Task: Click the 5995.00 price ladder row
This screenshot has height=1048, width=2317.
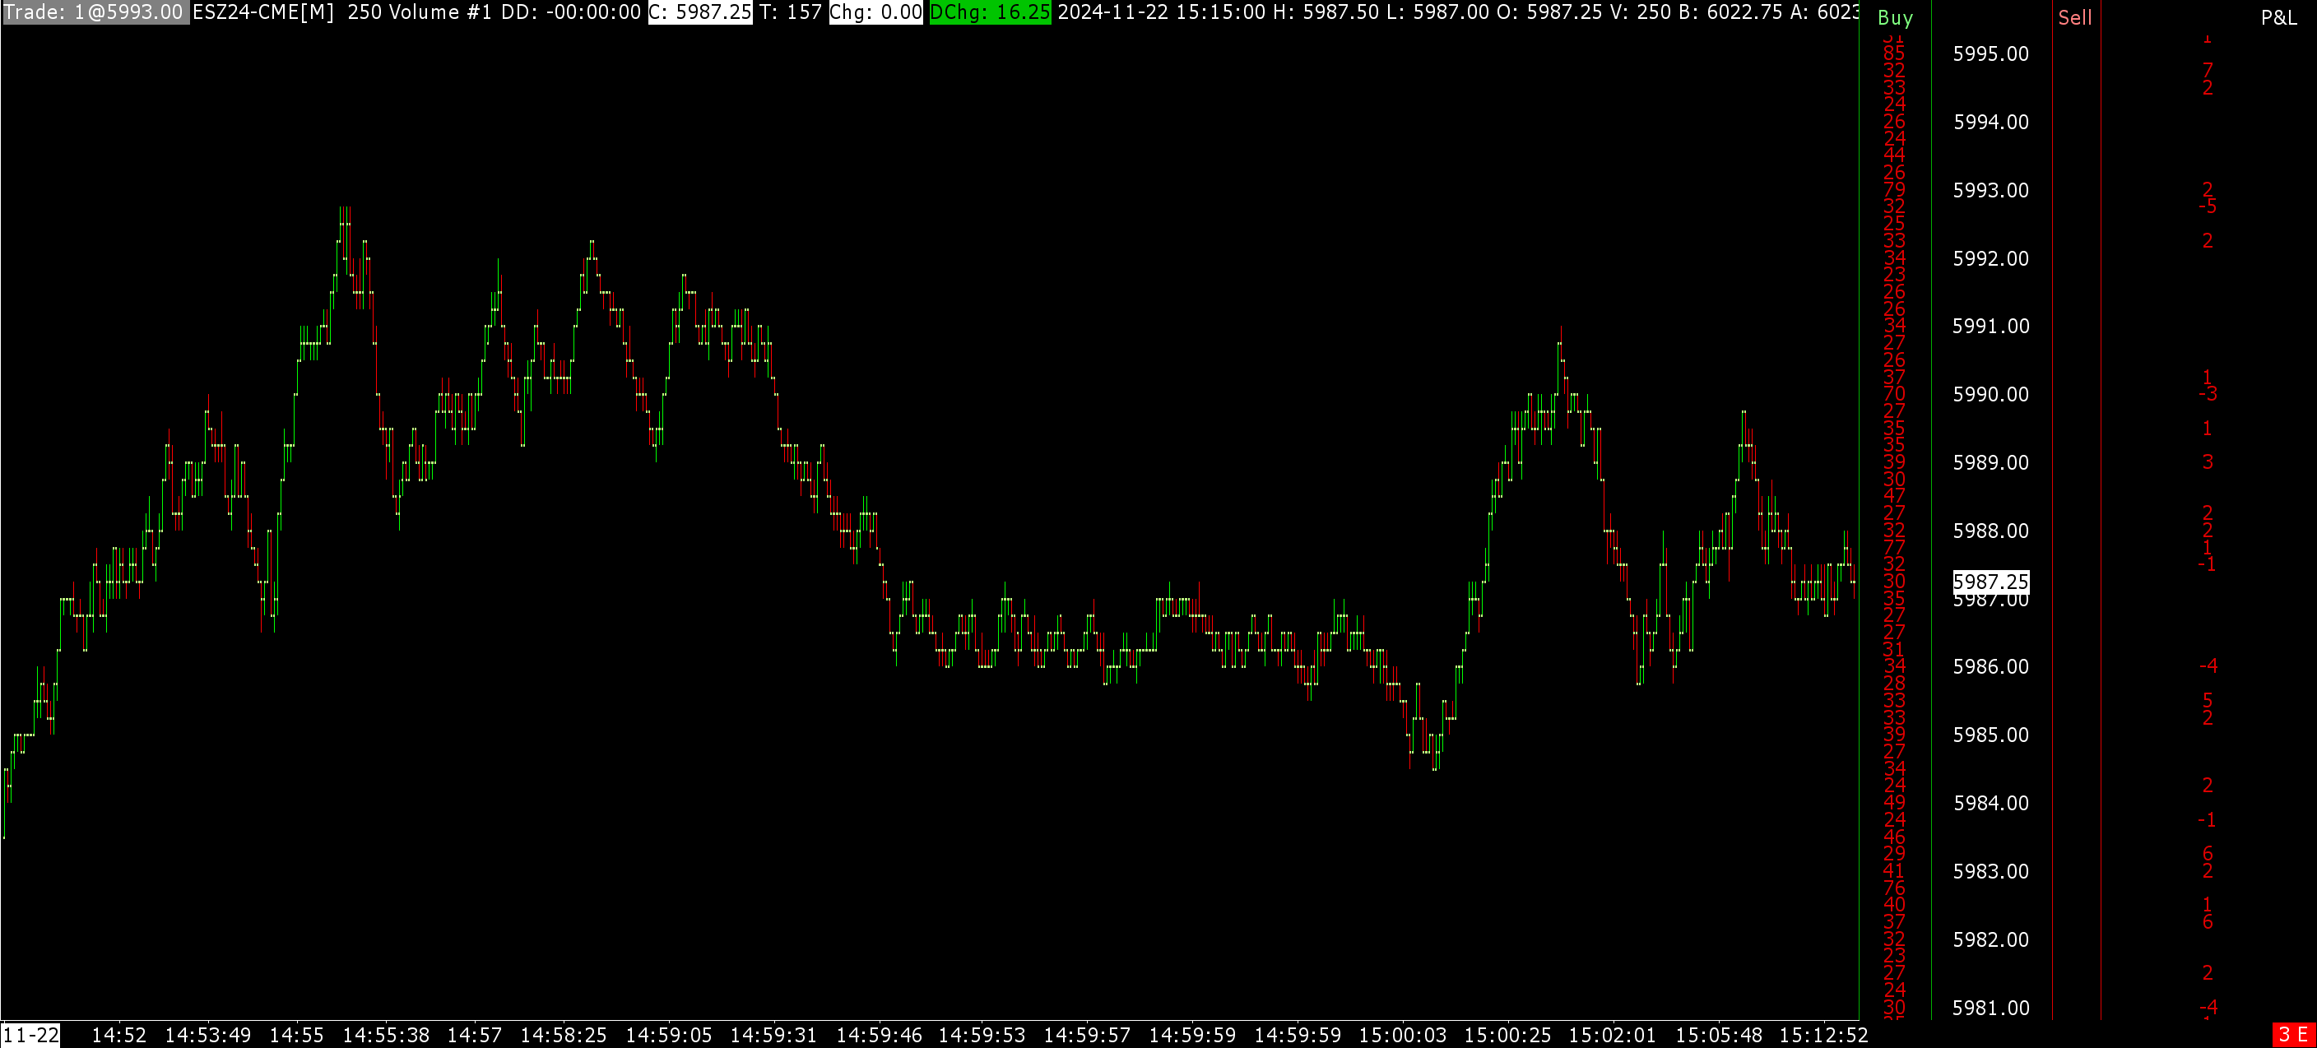Action: pyautogui.click(x=1990, y=54)
